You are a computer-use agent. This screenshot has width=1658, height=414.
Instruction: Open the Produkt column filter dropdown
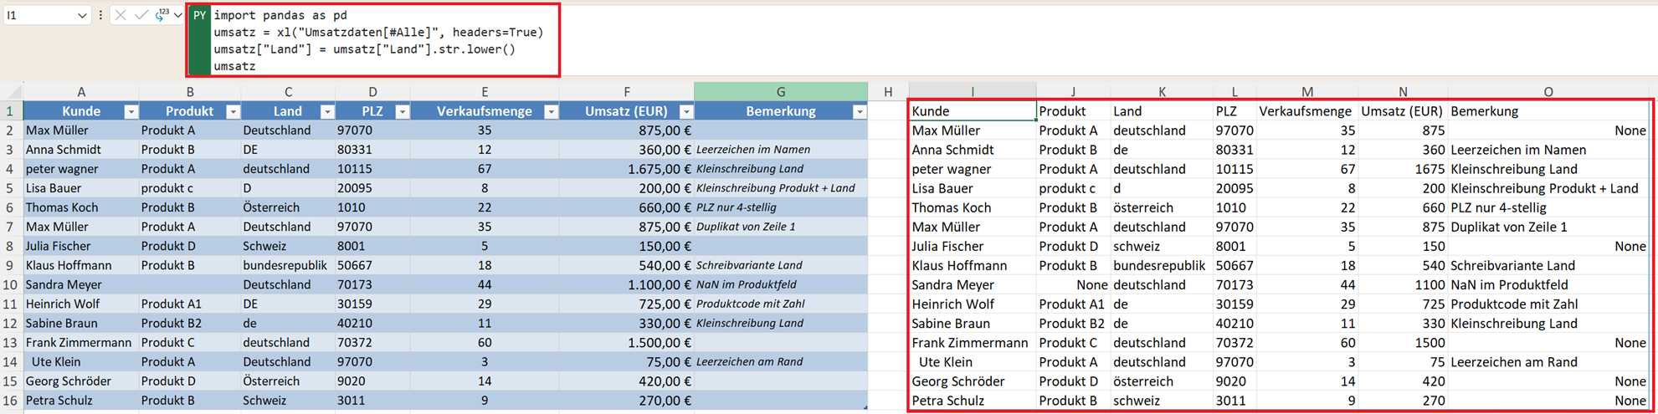click(x=233, y=111)
